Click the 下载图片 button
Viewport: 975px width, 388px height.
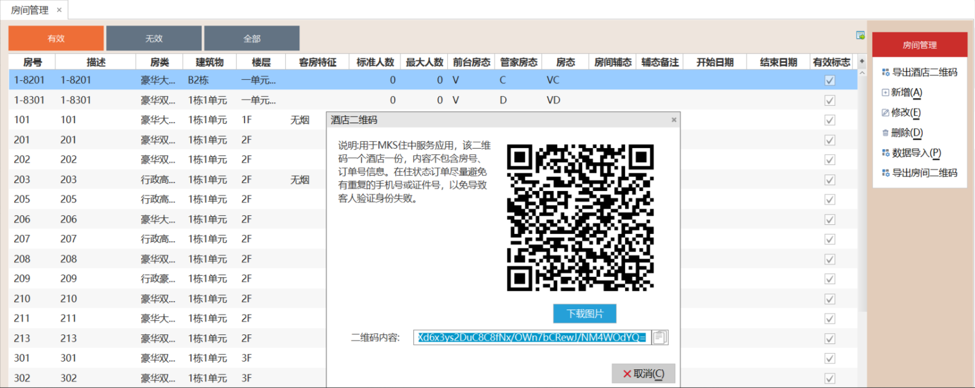pos(584,313)
